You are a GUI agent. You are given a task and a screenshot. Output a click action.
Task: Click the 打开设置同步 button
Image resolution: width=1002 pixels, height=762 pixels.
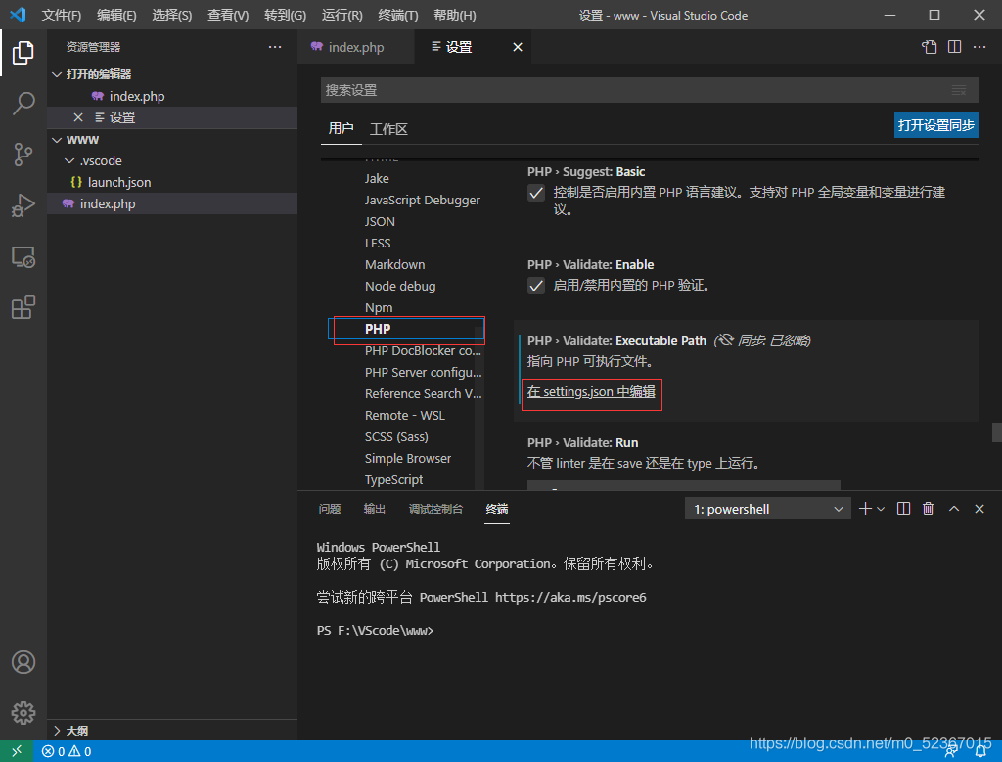click(935, 125)
